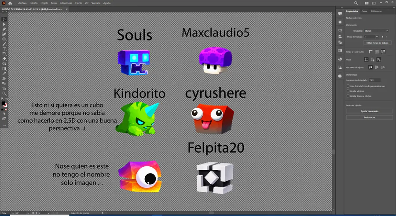The height and width of the screenshot is (216, 396).
Task: Select the Artboard tool
Action: coord(4,88)
